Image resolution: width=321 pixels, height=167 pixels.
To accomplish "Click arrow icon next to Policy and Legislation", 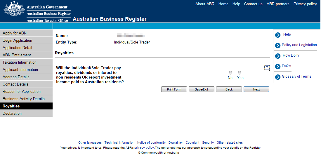I will (278, 46).
